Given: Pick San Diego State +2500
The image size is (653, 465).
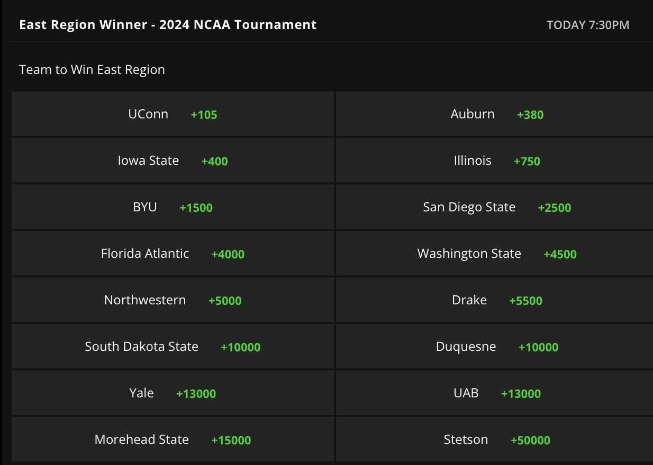Looking at the screenshot, I should (494, 207).
